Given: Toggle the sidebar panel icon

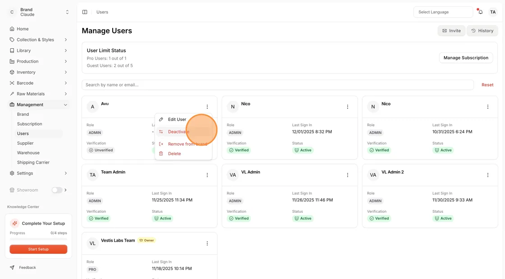Looking at the screenshot, I should [85, 12].
